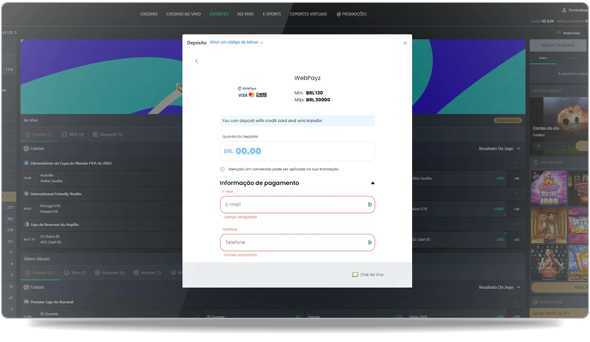Screen dimensions: 590x342
Task: Go back using the blue chevron arrow
Action: (196, 61)
